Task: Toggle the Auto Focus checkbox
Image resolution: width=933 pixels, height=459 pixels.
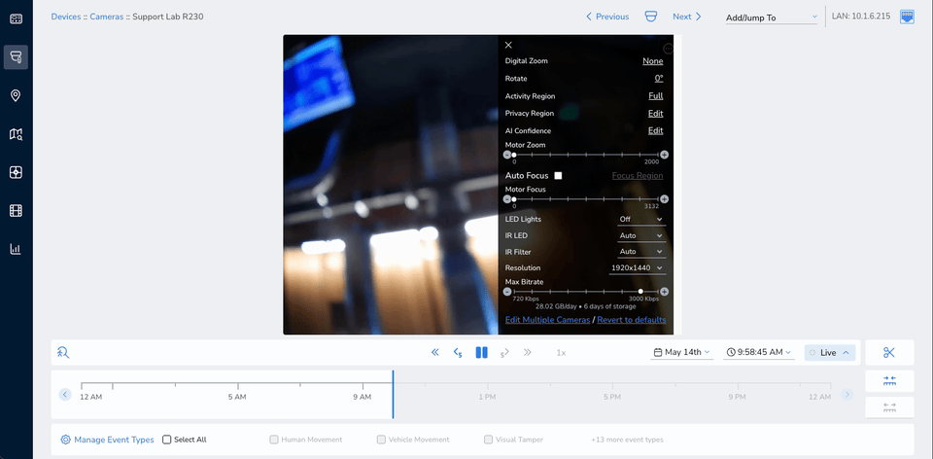Action: [x=558, y=176]
